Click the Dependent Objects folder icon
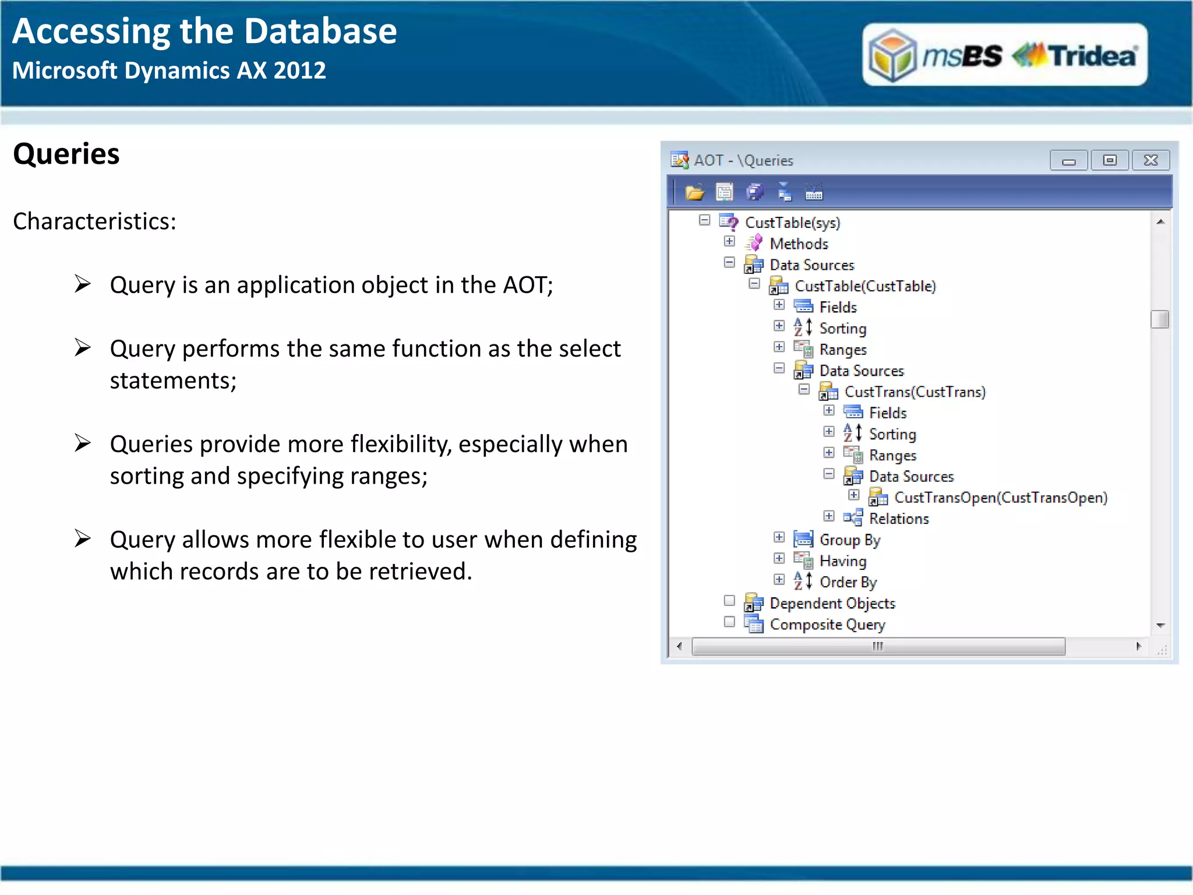 click(754, 602)
